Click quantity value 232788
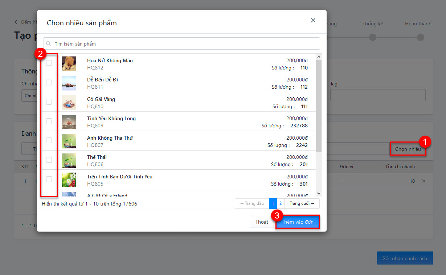446x275 pixels. coord(299,126)
